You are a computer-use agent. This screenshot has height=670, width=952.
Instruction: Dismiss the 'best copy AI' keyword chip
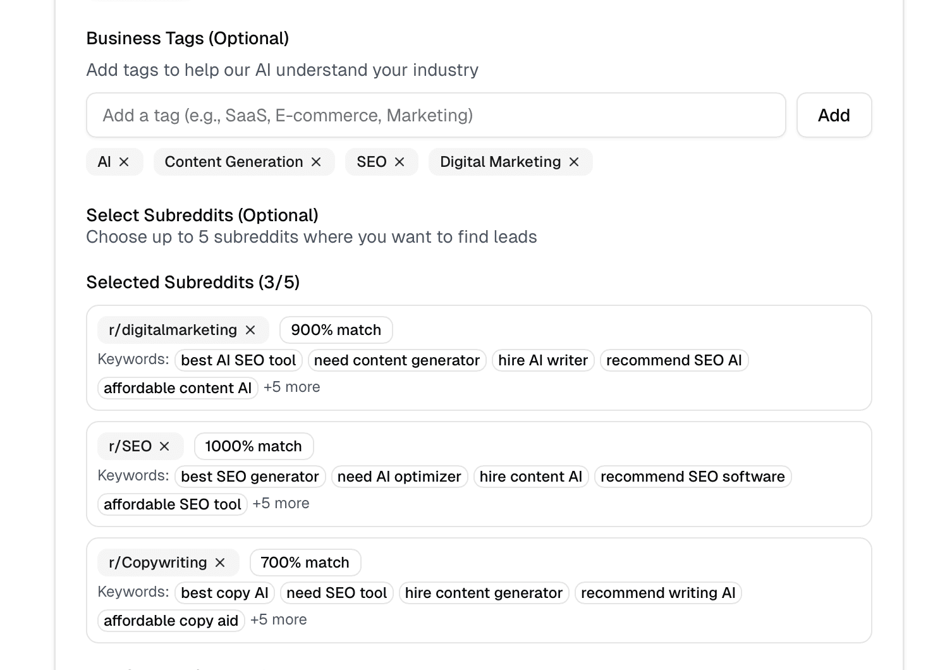click(x=224, y=593)
